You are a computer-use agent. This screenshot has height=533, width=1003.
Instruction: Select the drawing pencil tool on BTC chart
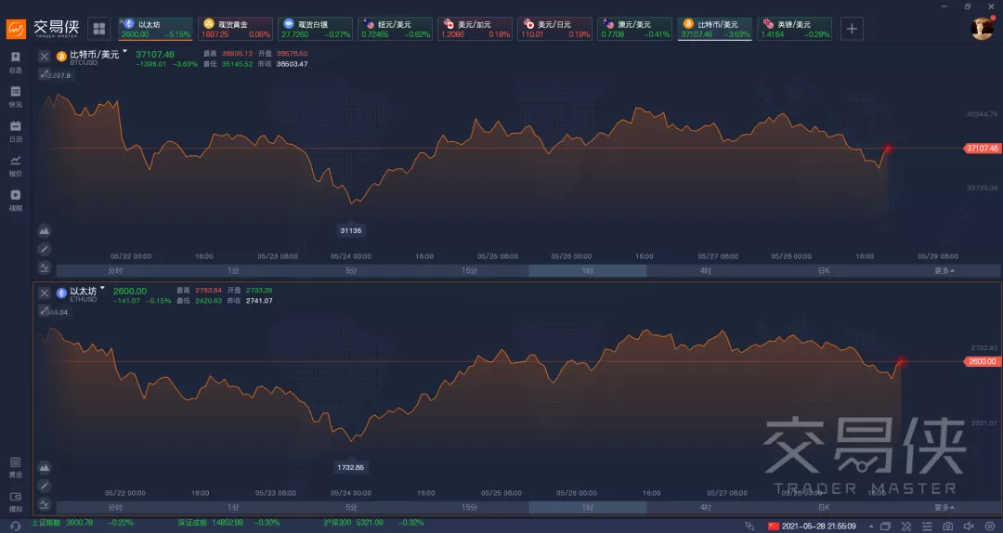45,249
